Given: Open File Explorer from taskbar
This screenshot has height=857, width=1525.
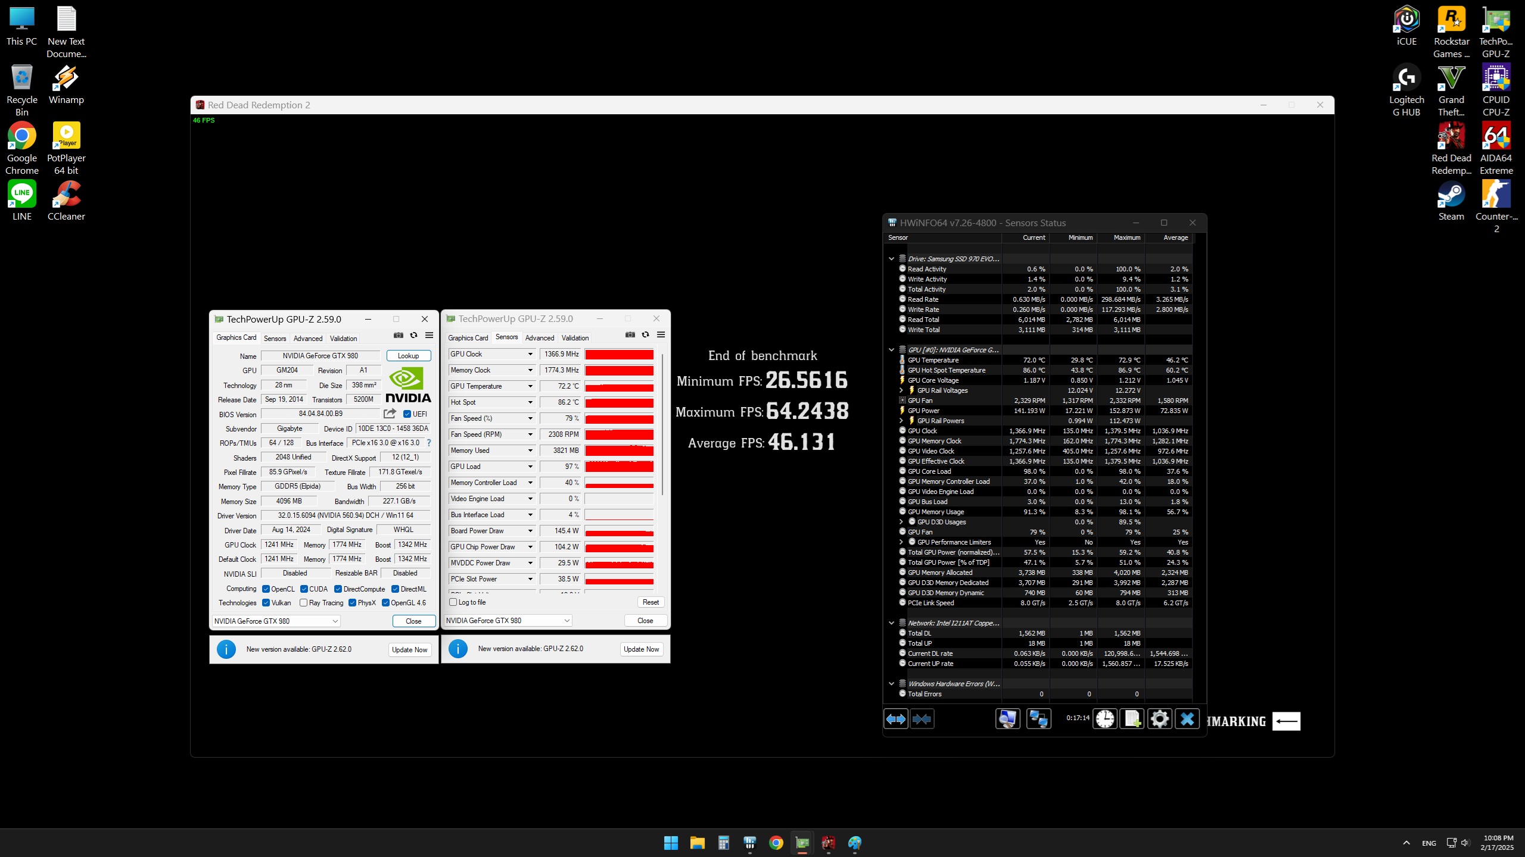Looking at the screenshot, I should coord(697,843).
